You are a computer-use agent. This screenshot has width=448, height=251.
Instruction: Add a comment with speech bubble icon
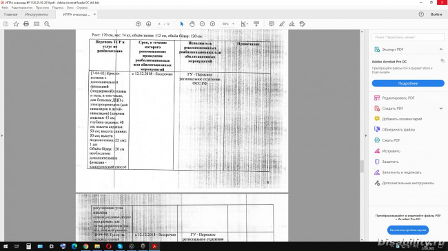[x=272, y=24]
